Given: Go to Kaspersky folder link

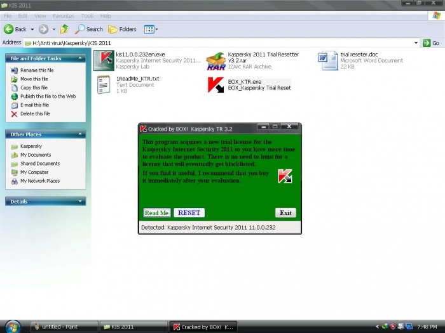Looking at the screenshot, I should [31, 146].
